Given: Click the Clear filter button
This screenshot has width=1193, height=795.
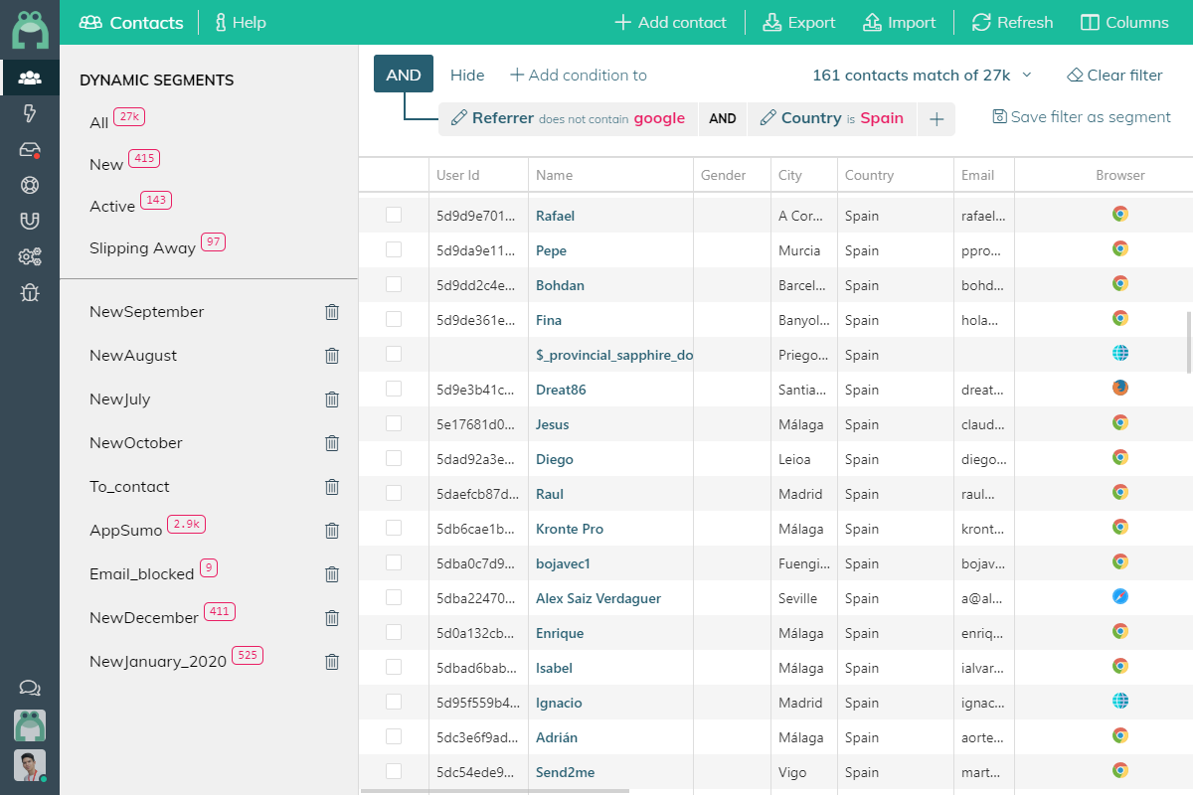Looking at the screenshot, I should coord(1114,76).
